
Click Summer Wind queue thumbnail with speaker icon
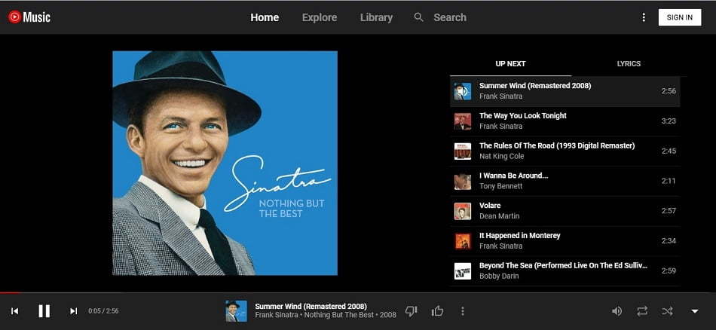click(x=463, y=91)
